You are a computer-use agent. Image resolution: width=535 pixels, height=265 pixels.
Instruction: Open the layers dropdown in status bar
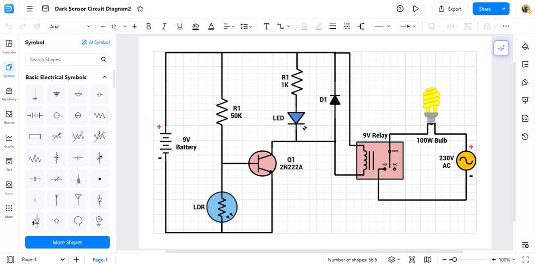394,259
